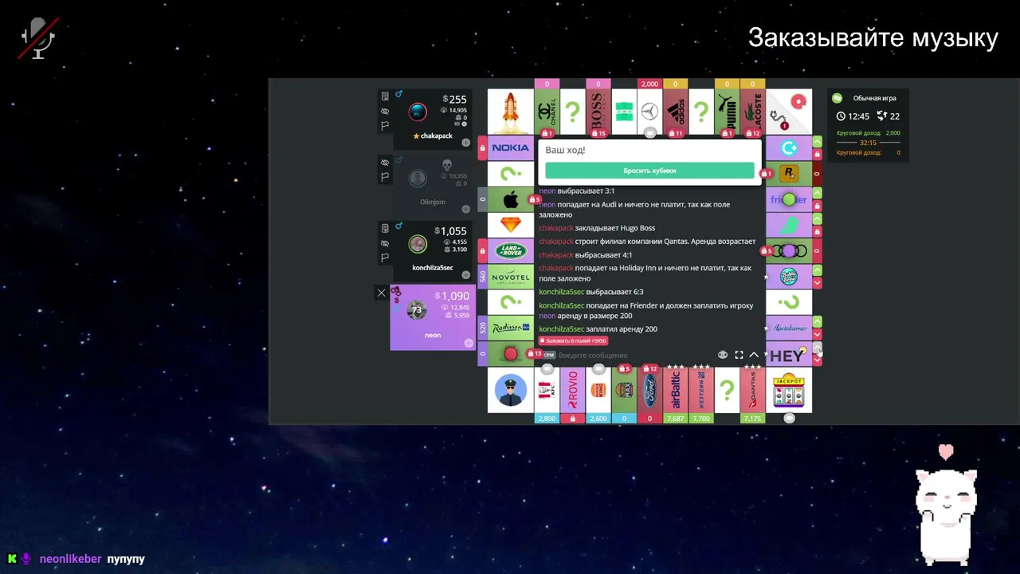The image size is (1020, 574).
Task: Select the Audi property field
Action: click(789, 250)
